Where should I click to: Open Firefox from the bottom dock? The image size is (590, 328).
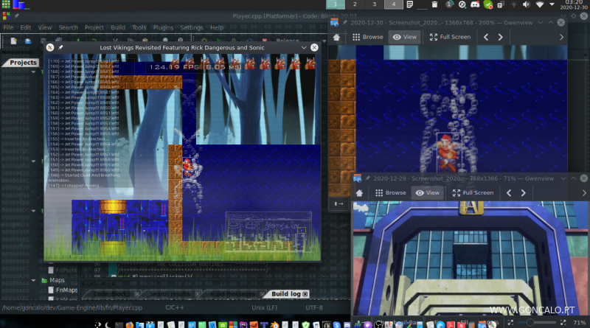point(130,324)
